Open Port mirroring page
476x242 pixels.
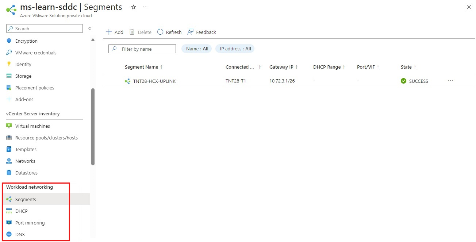coord(30,223)
